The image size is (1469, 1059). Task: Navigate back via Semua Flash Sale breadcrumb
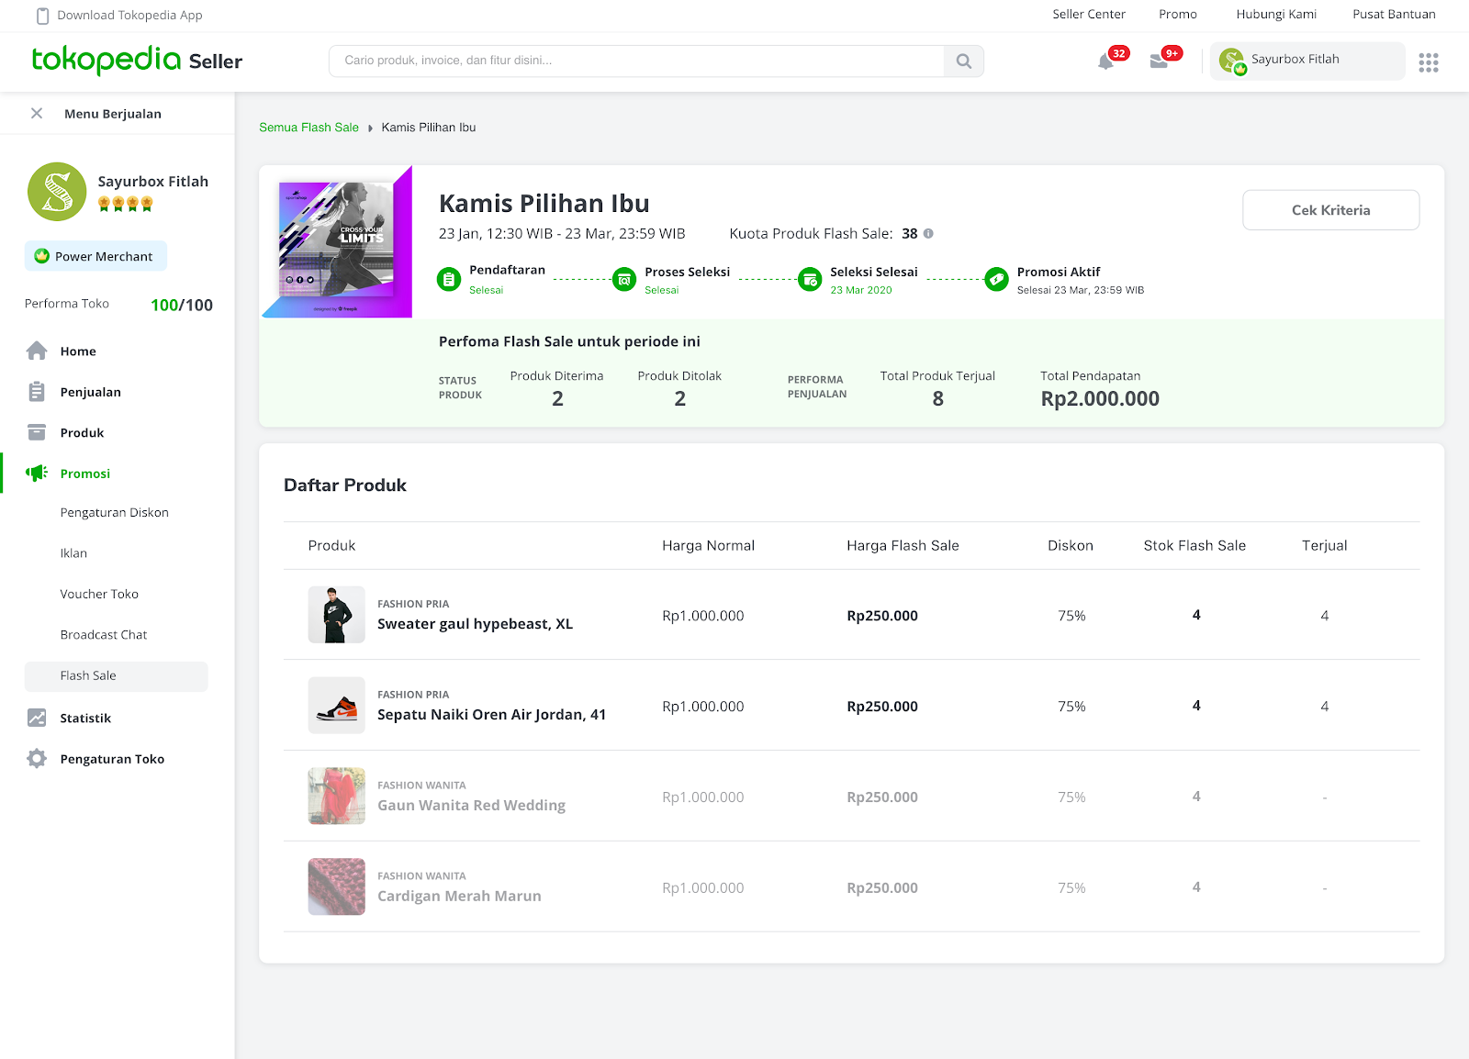point(308,127)
